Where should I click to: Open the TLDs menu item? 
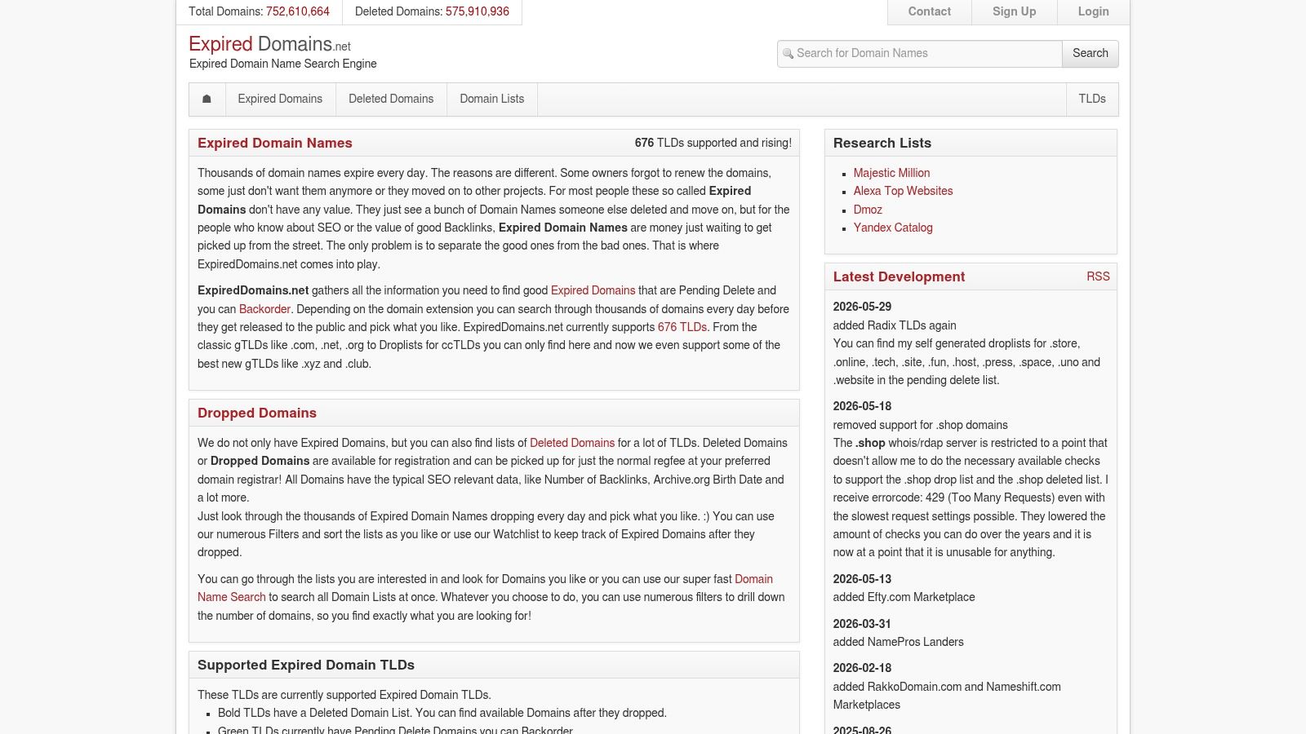1092,99
